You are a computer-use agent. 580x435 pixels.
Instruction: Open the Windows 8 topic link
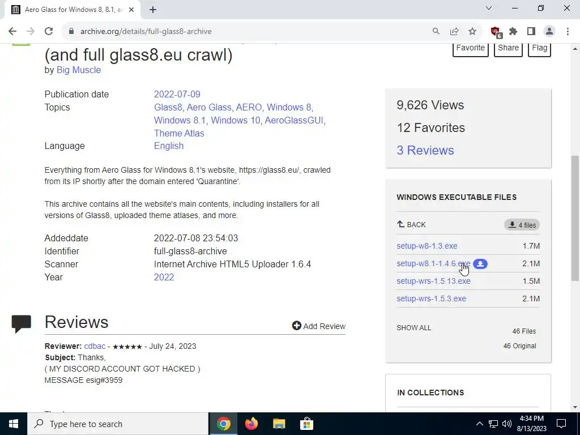pos(289,107)
